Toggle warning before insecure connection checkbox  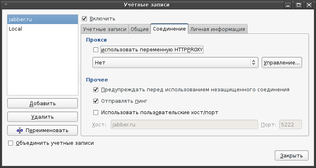click(x=96, y=90)
